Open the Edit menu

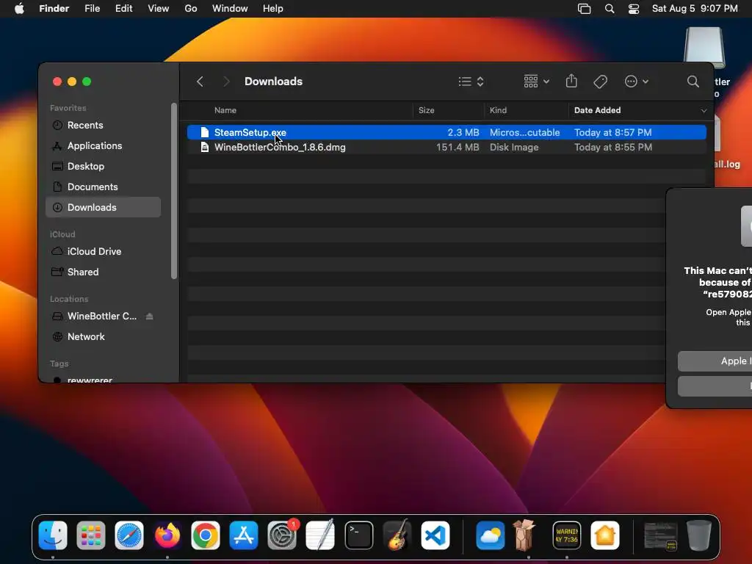(123, 9)
